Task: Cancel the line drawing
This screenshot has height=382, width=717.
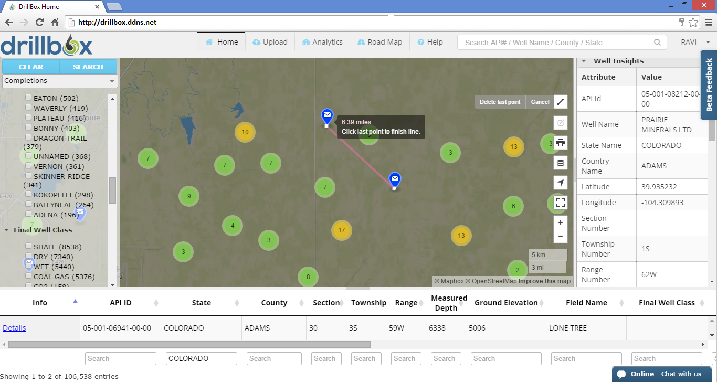Action: (540, 102)
